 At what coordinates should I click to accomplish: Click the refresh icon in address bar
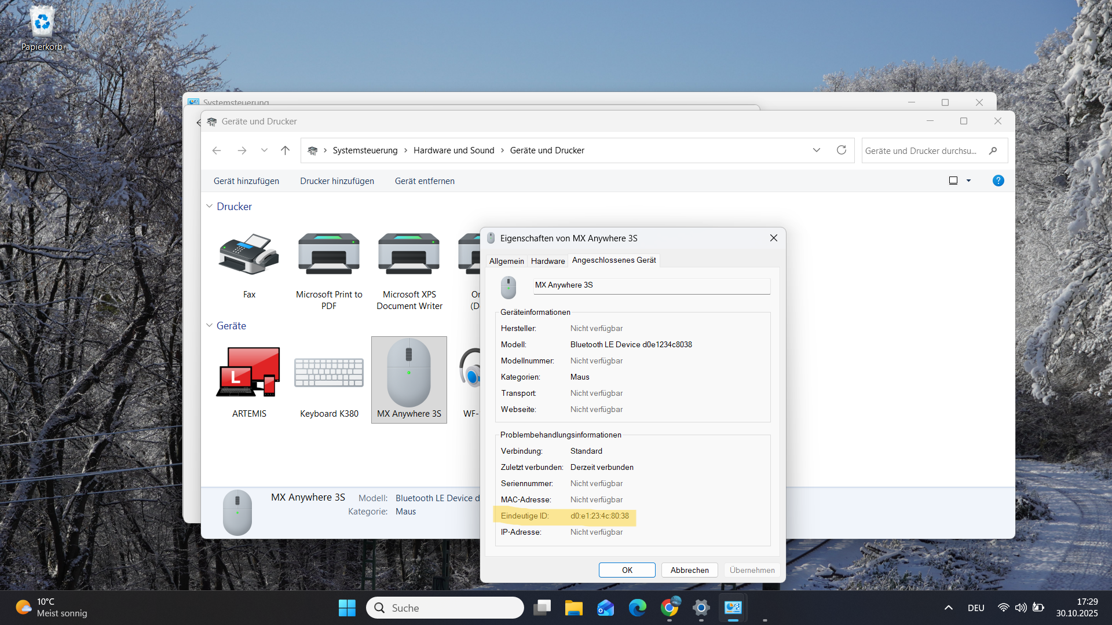[842, 150]
